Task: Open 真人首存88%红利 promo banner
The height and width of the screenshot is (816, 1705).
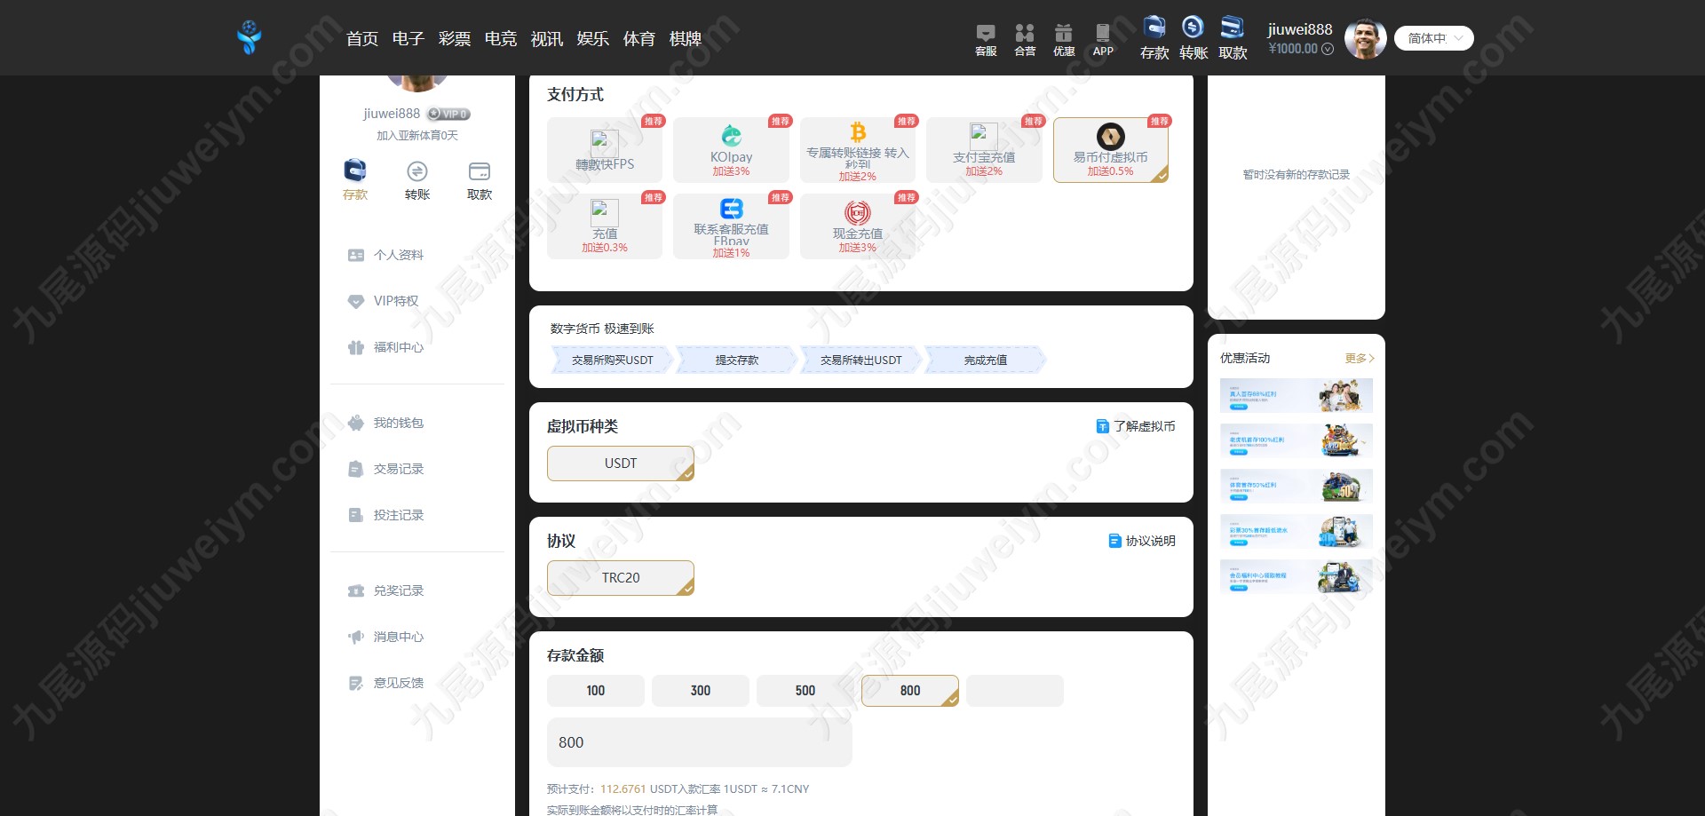Action: click(x=1297, y=396)
